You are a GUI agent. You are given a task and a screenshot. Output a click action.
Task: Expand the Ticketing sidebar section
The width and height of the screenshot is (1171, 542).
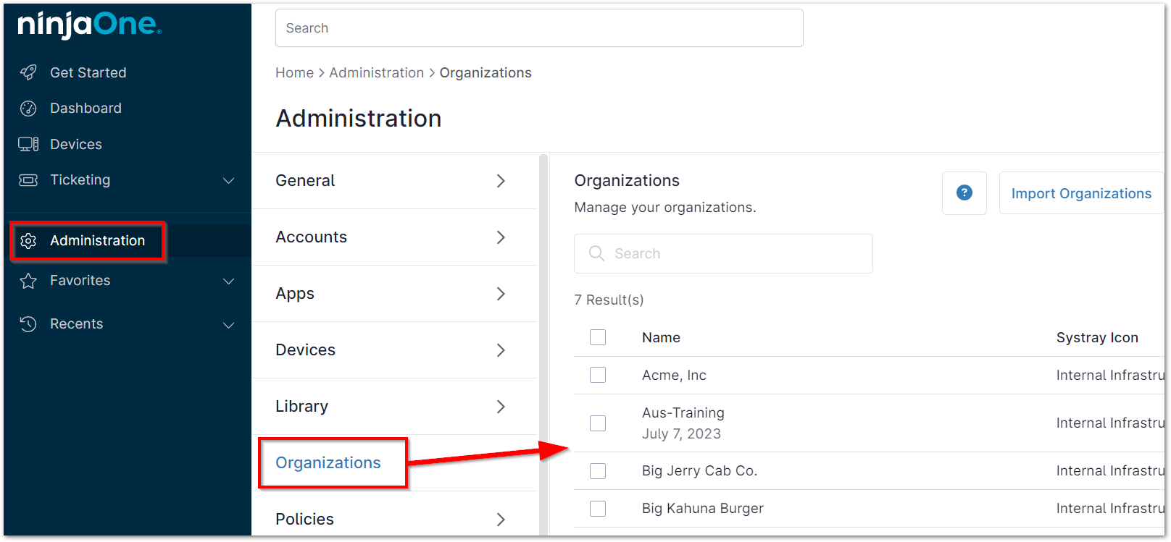point(228,179)
